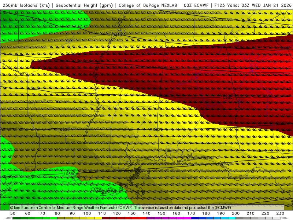Click the 10560 height contour label
Viewport: 293px width, 220px height.
point(226,98)
